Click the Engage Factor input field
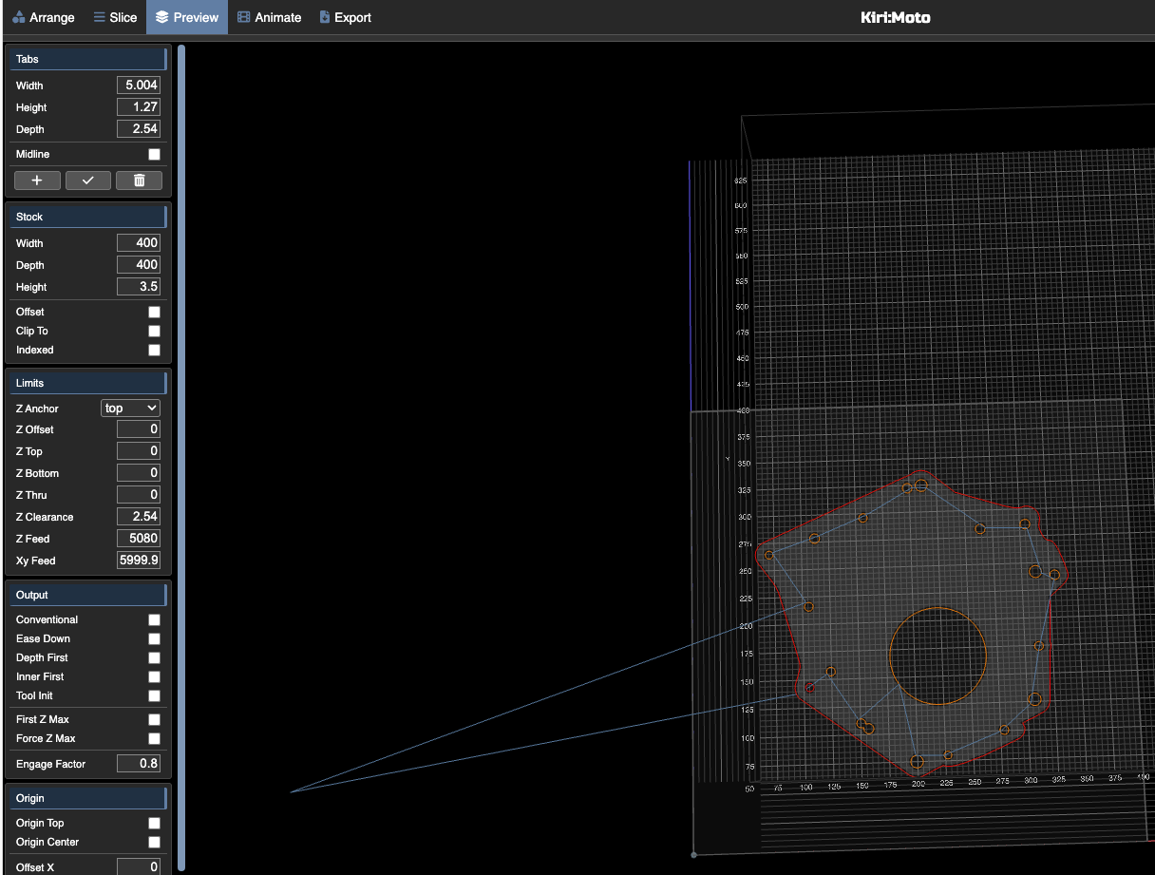Viewport: 1155px width, 875px height. point(138,764)
